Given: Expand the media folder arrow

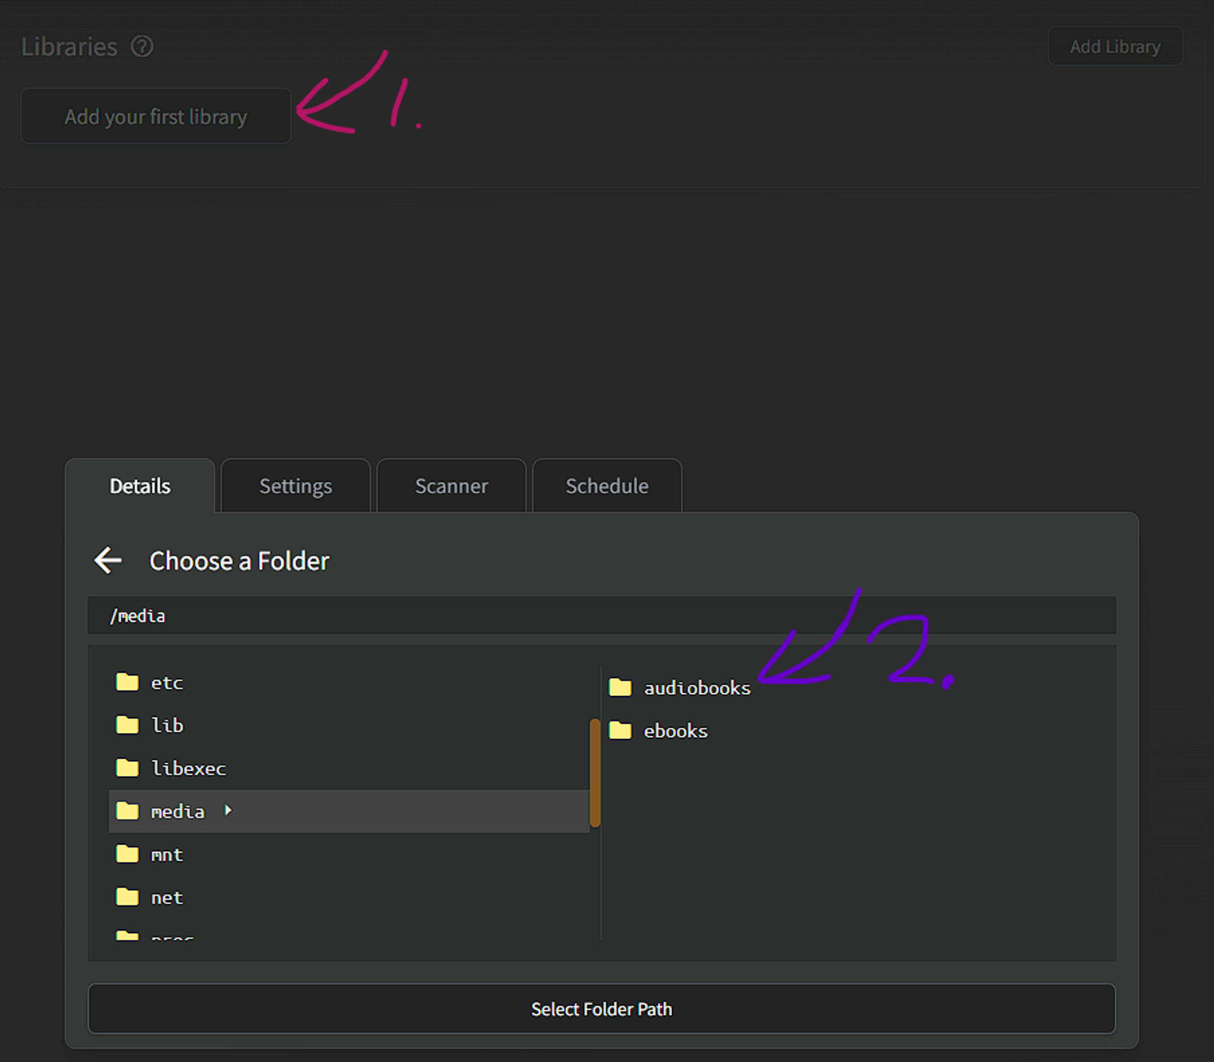Looking at the screenshot, I should point(228,810).
